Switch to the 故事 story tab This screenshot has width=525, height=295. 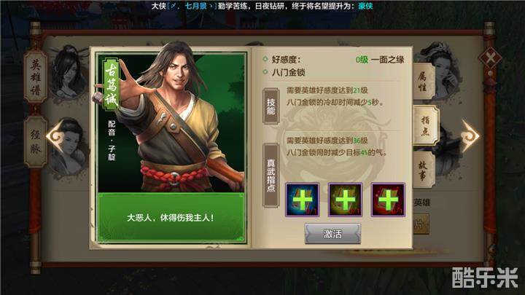[424, 170]
